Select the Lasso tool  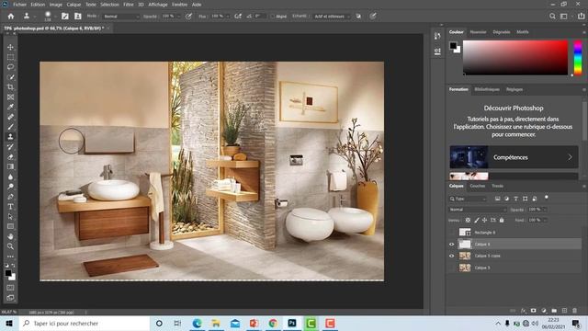(10, 67)
